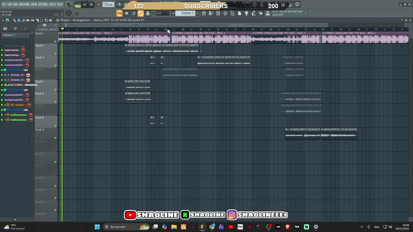Expand arrow after Insert 21 breadcrumb

[x=146, y=20]
